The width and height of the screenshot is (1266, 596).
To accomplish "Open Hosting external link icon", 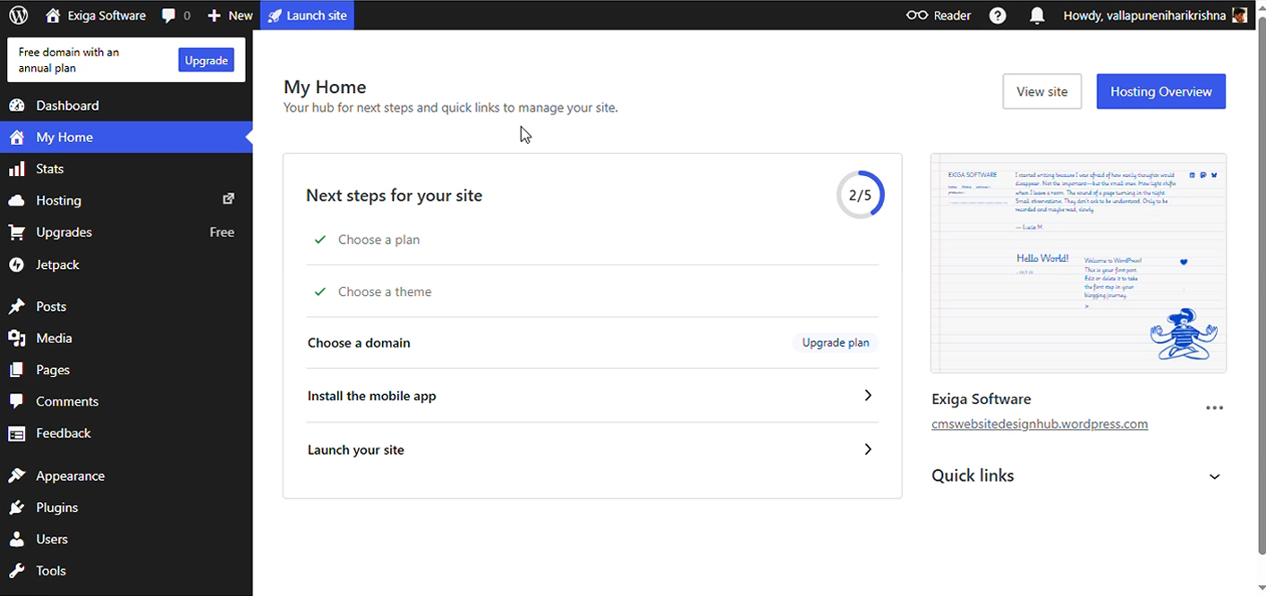I will (x=228, y=199).
